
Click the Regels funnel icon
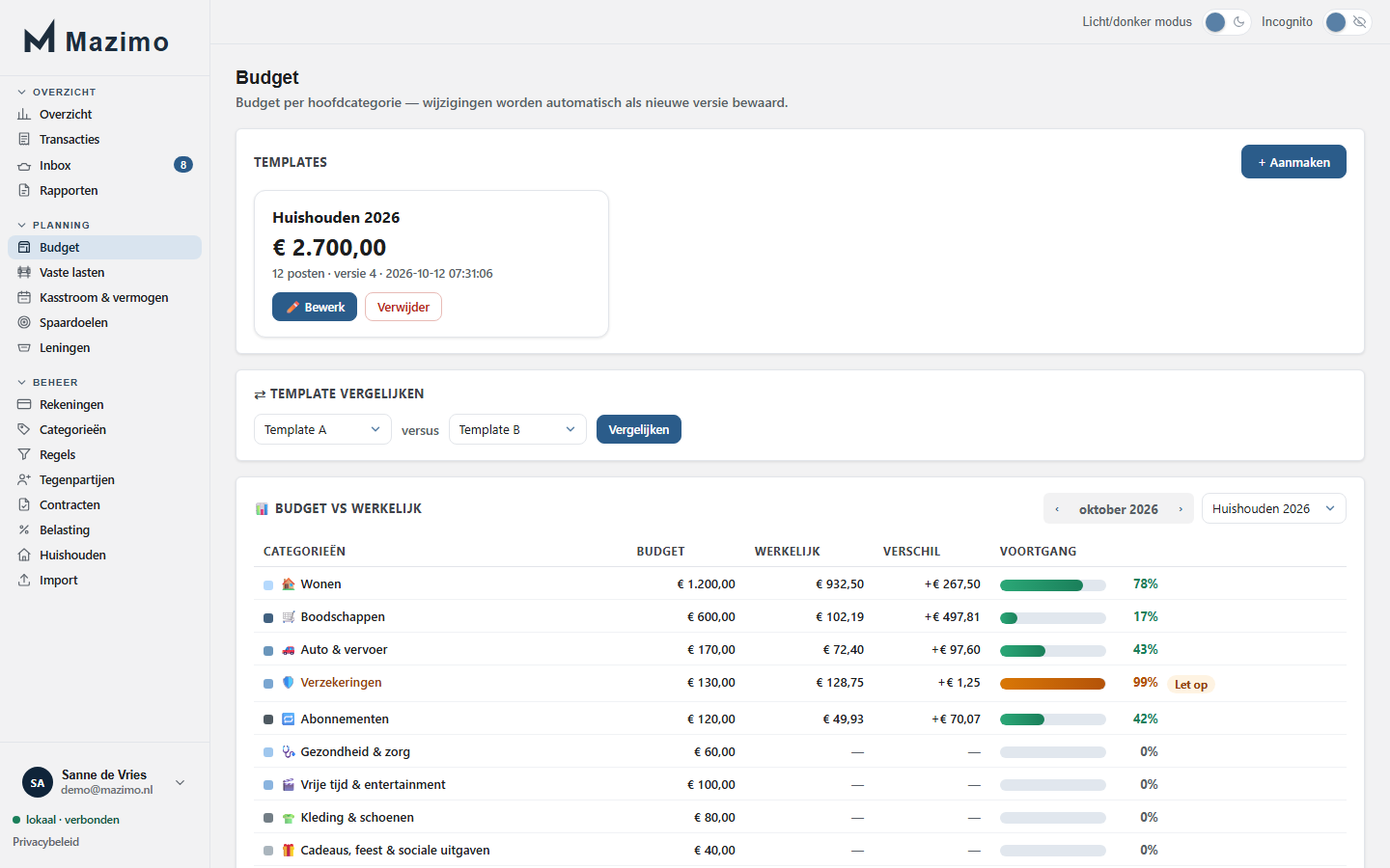(x=24, y=454)
